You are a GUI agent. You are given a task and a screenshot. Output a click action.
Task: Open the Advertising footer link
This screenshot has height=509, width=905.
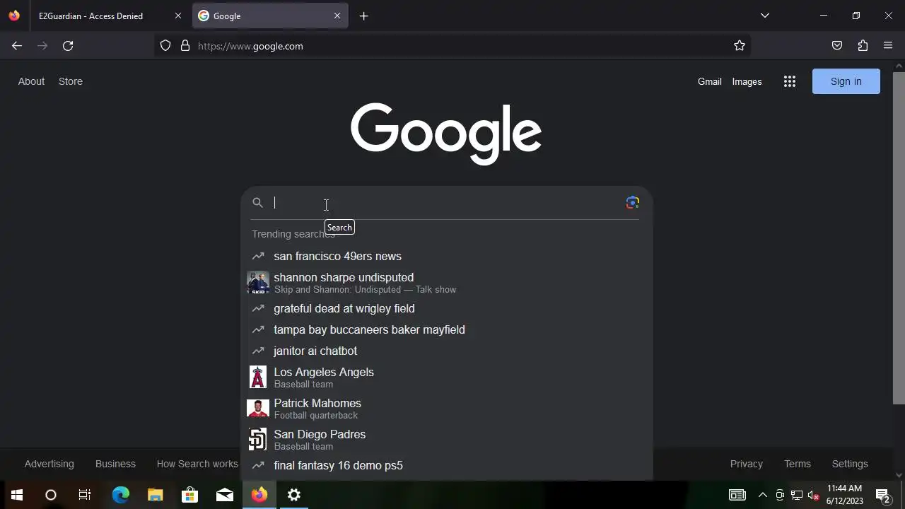click(49, 464)
